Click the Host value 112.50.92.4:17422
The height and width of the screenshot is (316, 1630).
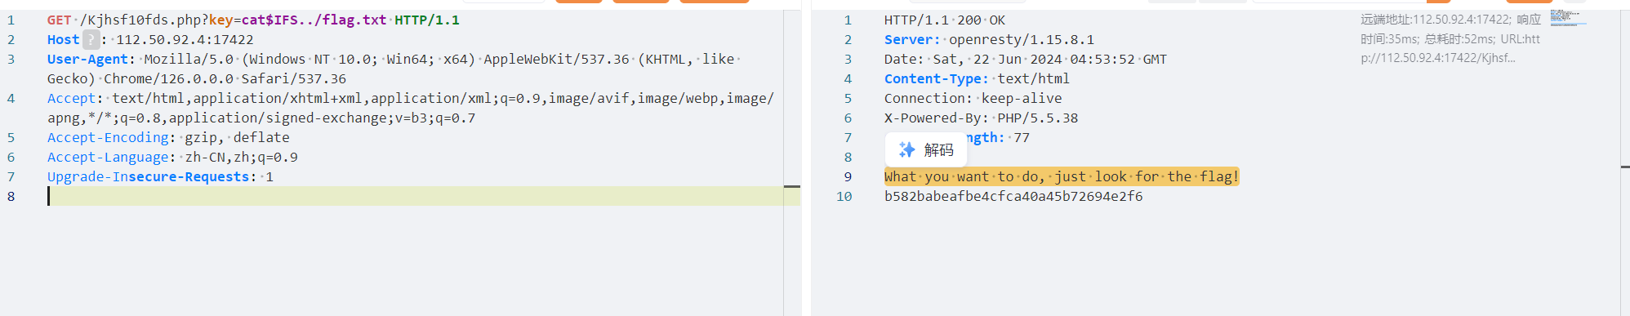coord(185,39)
